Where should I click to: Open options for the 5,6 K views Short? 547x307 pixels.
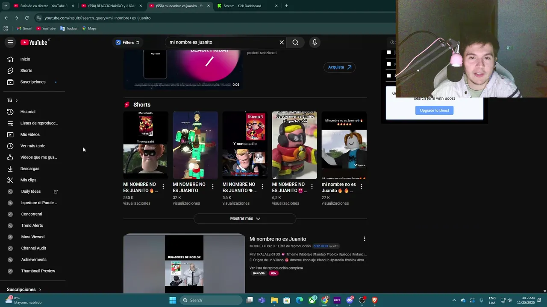[262, 186]
